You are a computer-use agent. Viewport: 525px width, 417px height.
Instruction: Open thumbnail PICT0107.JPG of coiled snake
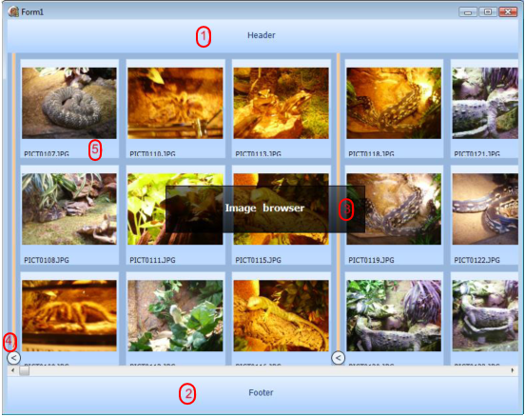(69, 103)
